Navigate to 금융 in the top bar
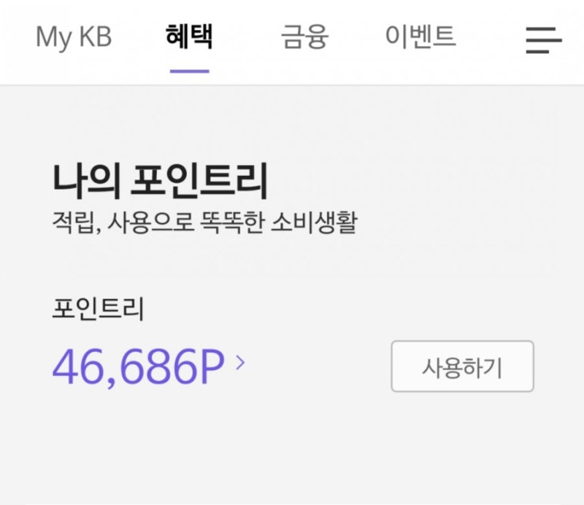This screenshot has width=584, height=505. pos(304,36)
